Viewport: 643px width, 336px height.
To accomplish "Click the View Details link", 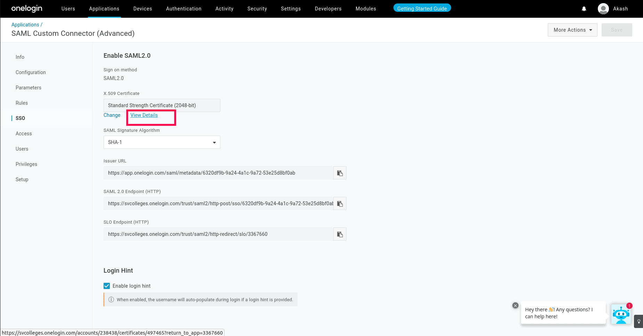I will click(x=144, y=115).
